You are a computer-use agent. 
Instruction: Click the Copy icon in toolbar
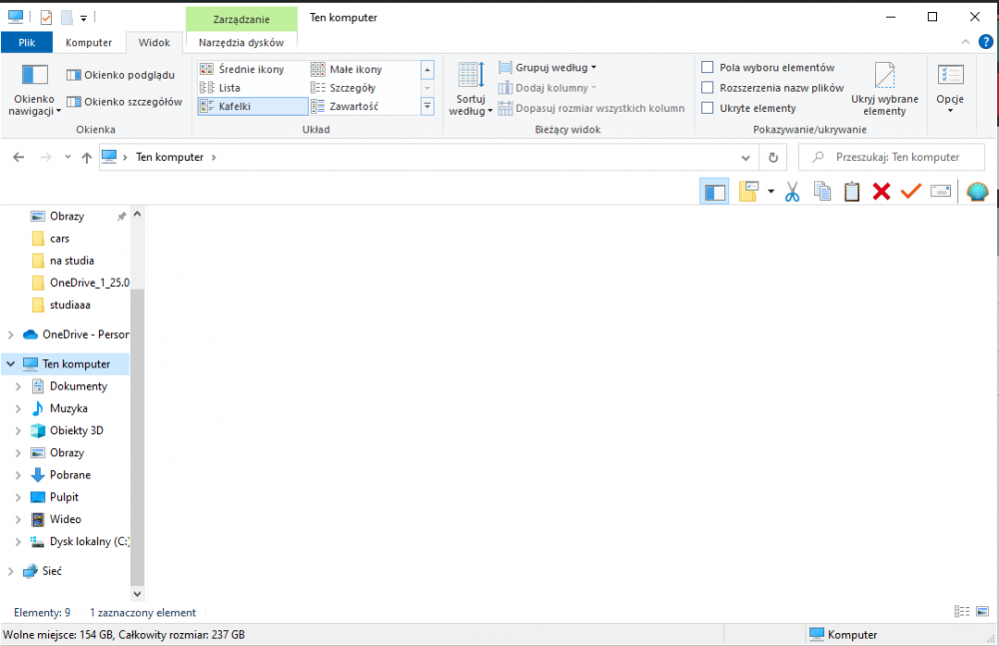[822, 192]
